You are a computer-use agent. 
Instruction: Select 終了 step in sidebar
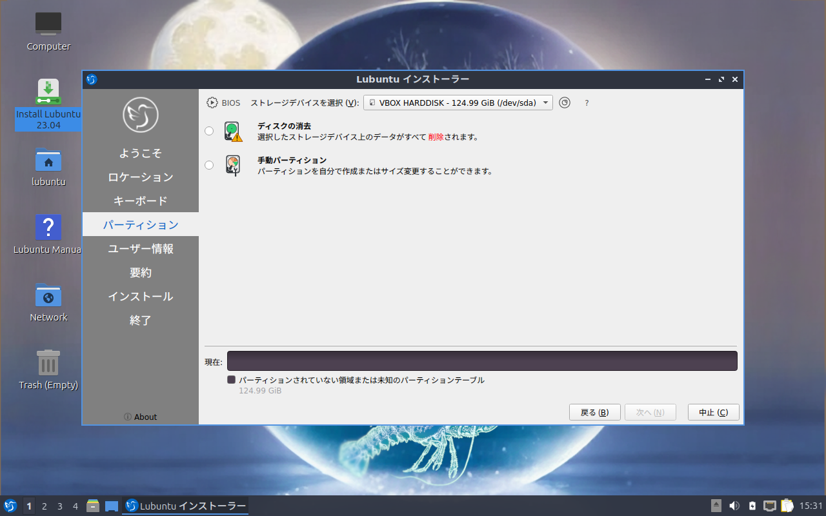141,320
